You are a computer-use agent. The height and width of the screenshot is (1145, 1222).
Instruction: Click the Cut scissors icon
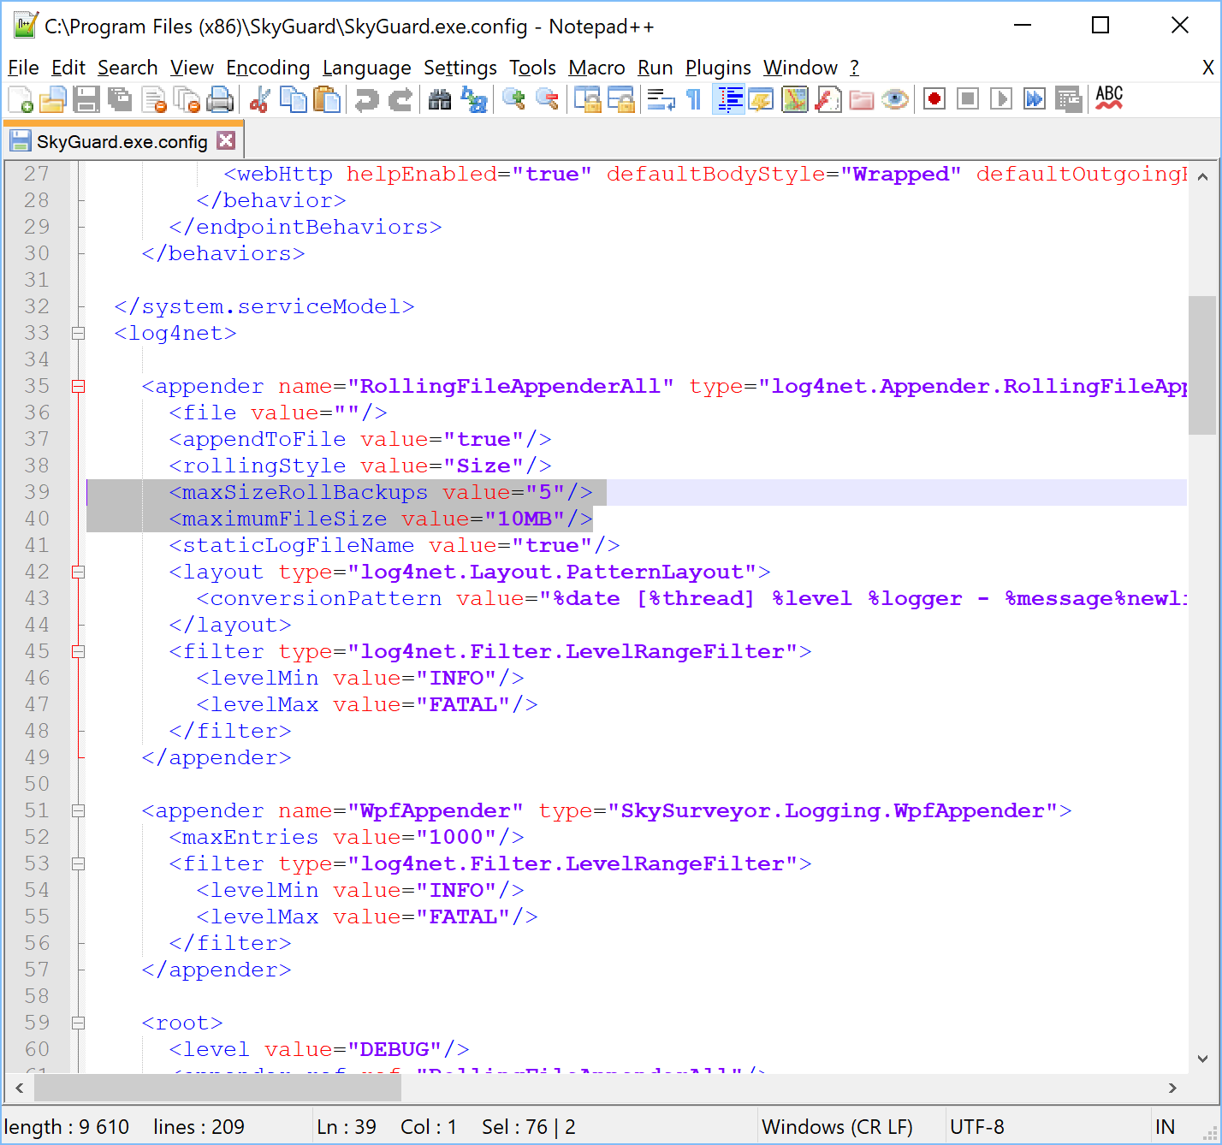pos(259,100)
